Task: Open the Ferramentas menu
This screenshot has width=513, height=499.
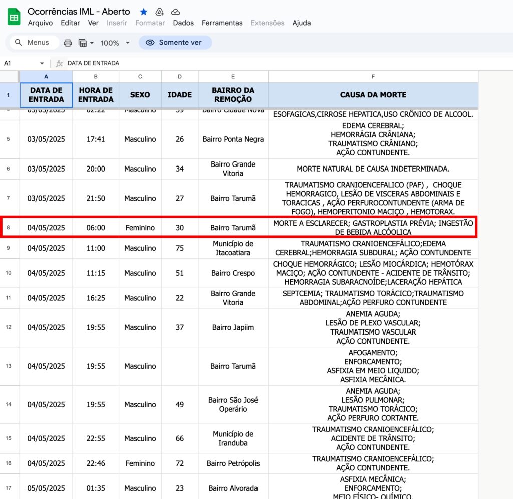Action: 222,23
